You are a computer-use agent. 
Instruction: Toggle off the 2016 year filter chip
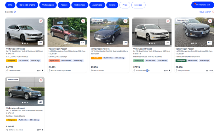point(10,5)
